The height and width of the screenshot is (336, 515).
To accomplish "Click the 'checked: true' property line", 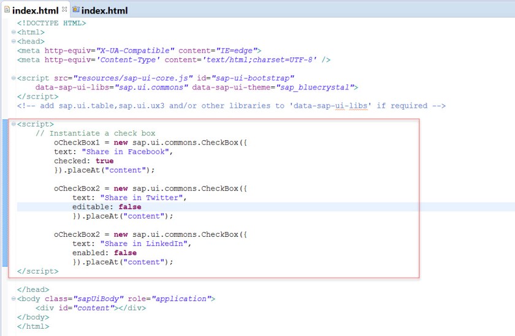I will click(84, 160).
